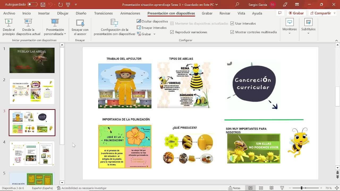Switch to slide sorter view in status bar
This screenshot has width=340, height=191.
261,188
